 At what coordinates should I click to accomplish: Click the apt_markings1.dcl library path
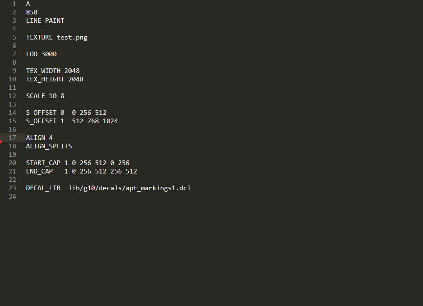point(130,188)
